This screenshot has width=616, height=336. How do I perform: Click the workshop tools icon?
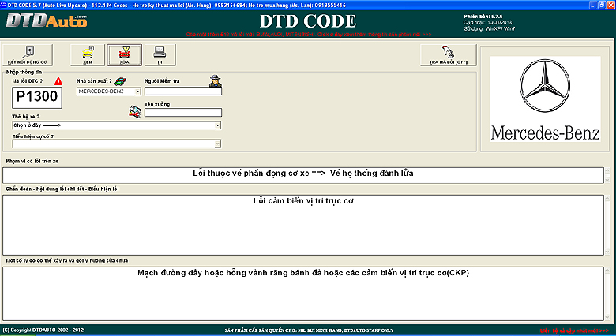135,111
